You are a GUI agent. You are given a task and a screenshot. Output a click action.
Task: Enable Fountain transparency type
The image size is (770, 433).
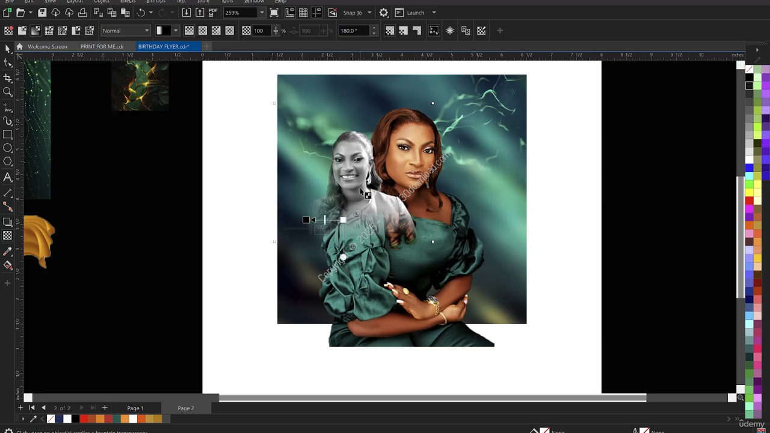tap(35, 31)
